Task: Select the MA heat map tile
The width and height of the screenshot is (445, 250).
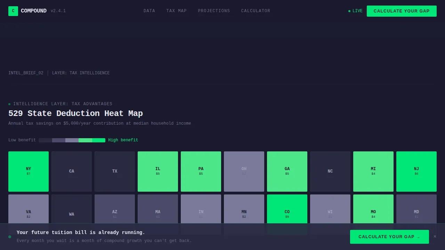Action: click(158, 209)
